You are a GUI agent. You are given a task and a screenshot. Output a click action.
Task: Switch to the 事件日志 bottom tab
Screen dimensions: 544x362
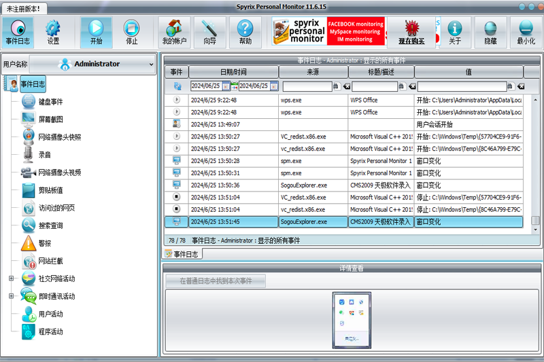[x=182, y=254]
